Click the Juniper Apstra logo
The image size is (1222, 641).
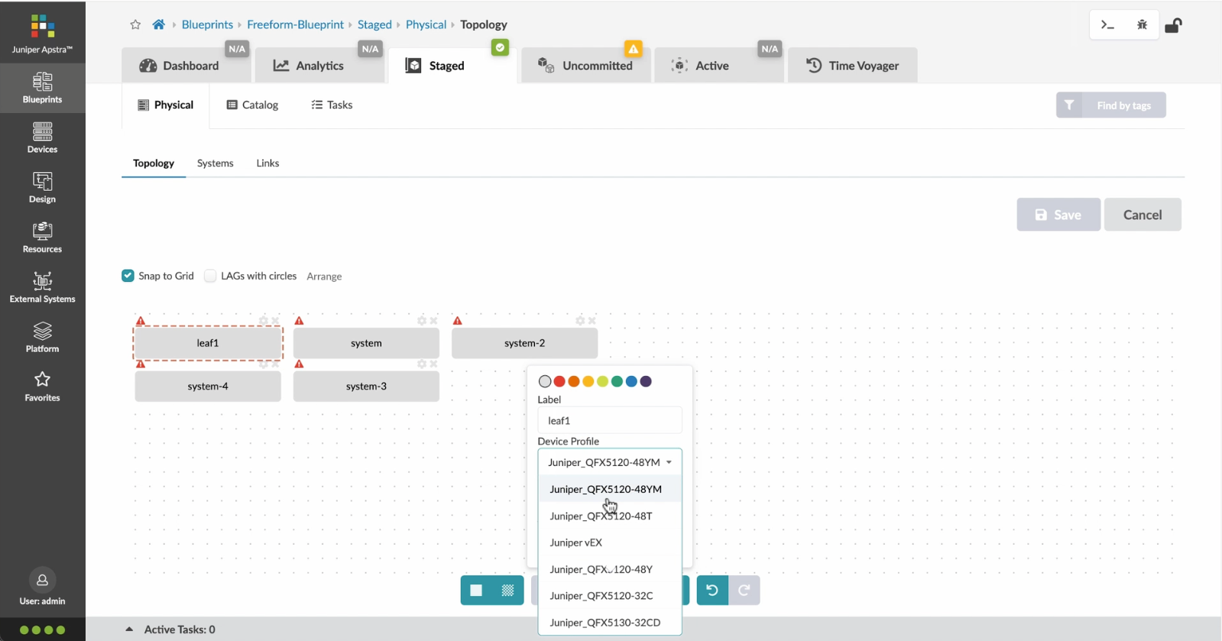42,34
